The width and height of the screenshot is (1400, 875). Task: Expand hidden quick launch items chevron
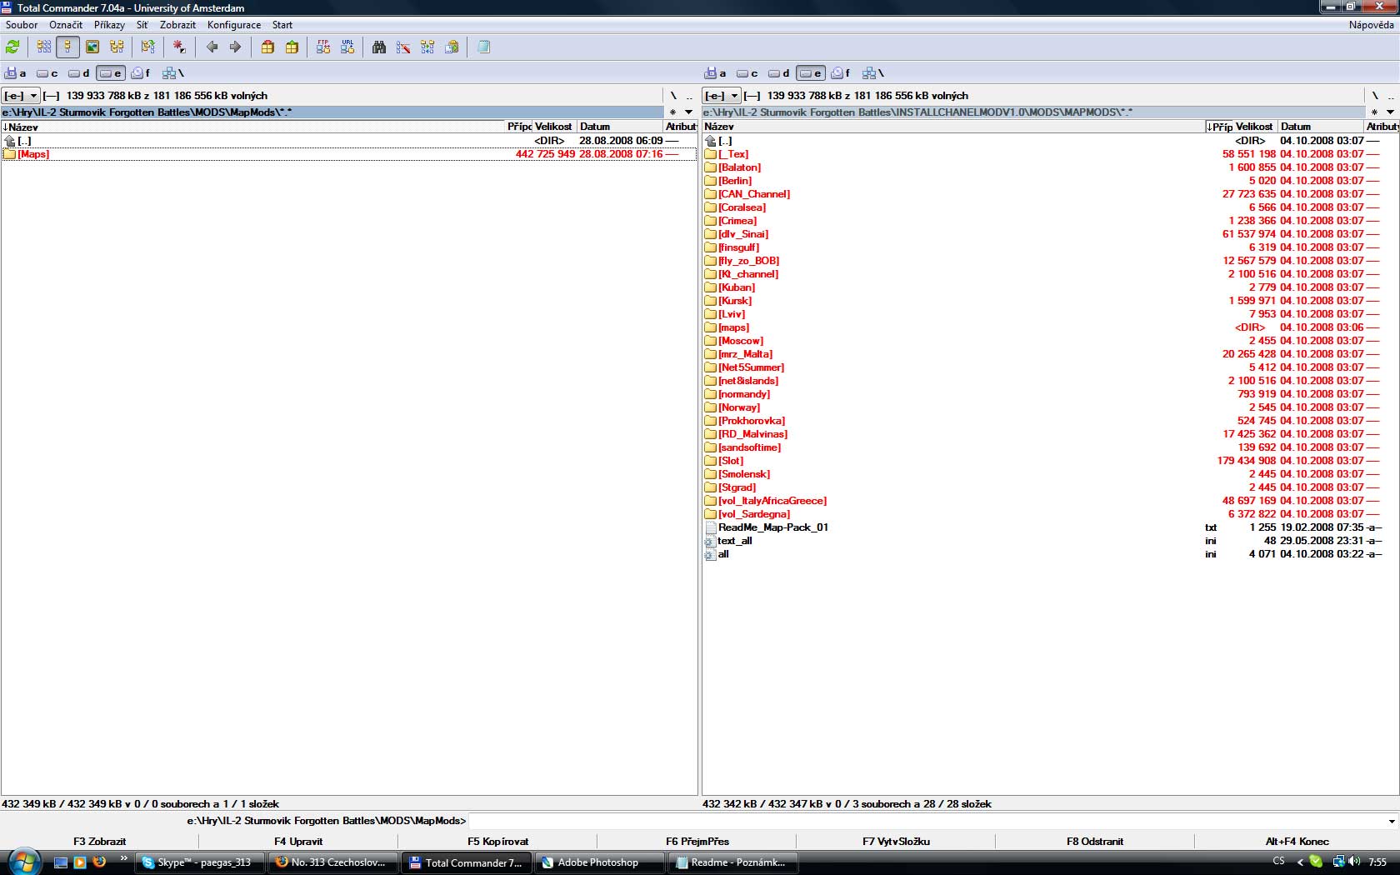click(124, 857)
